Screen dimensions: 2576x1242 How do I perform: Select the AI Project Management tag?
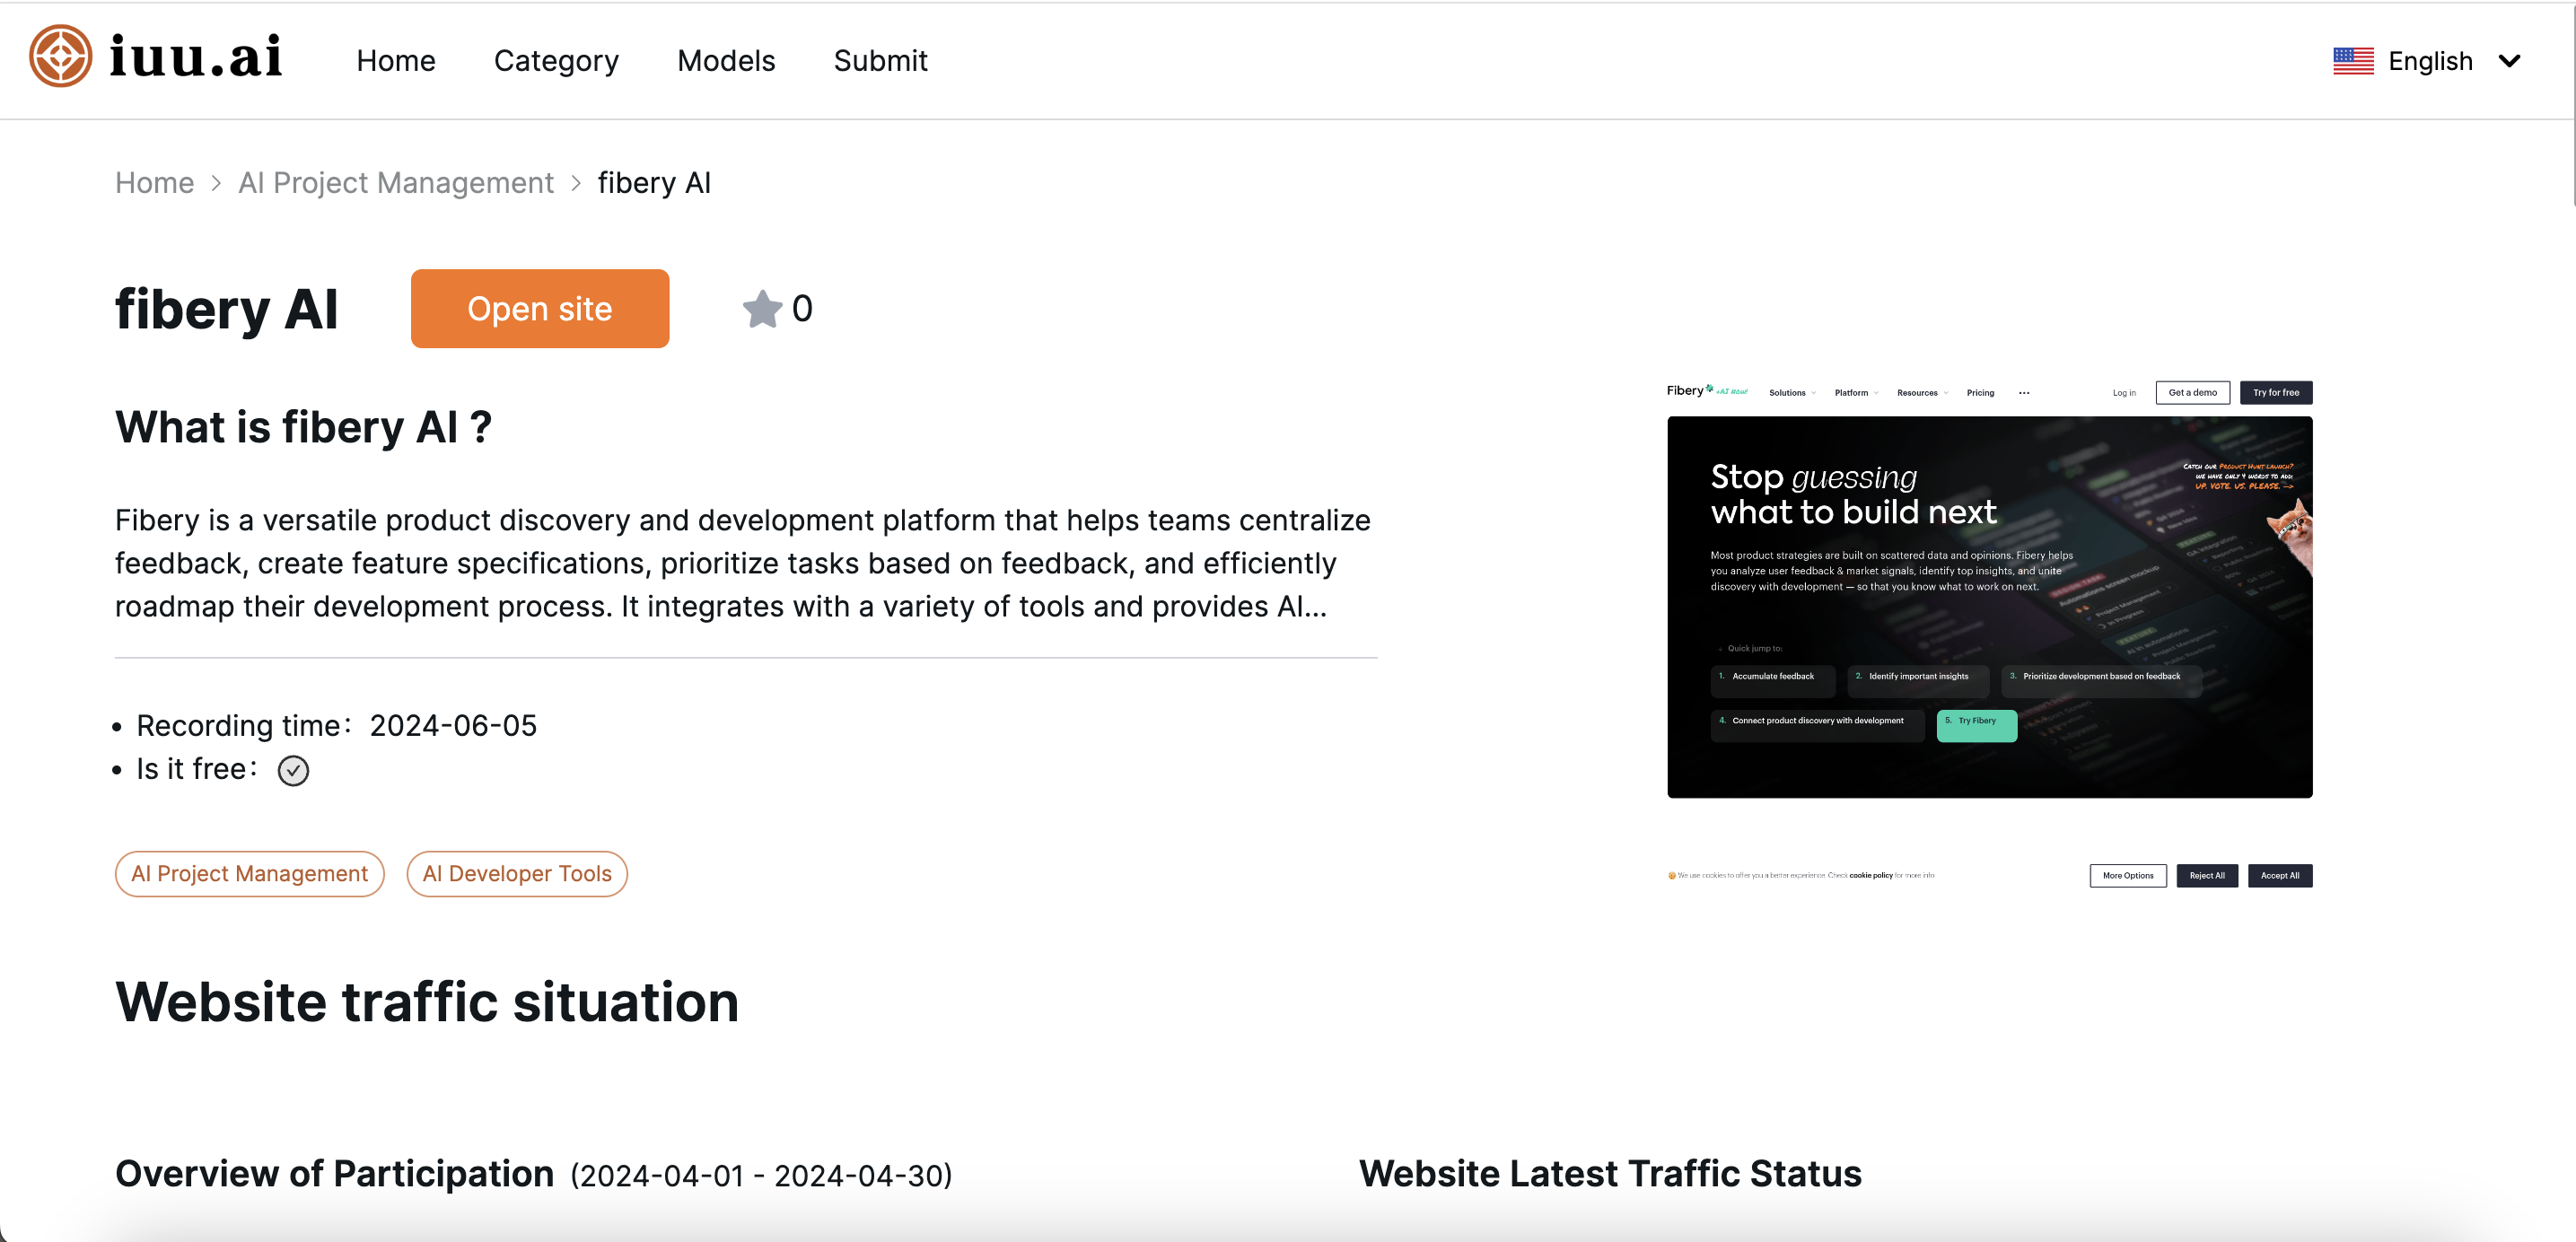coord(250,874)
